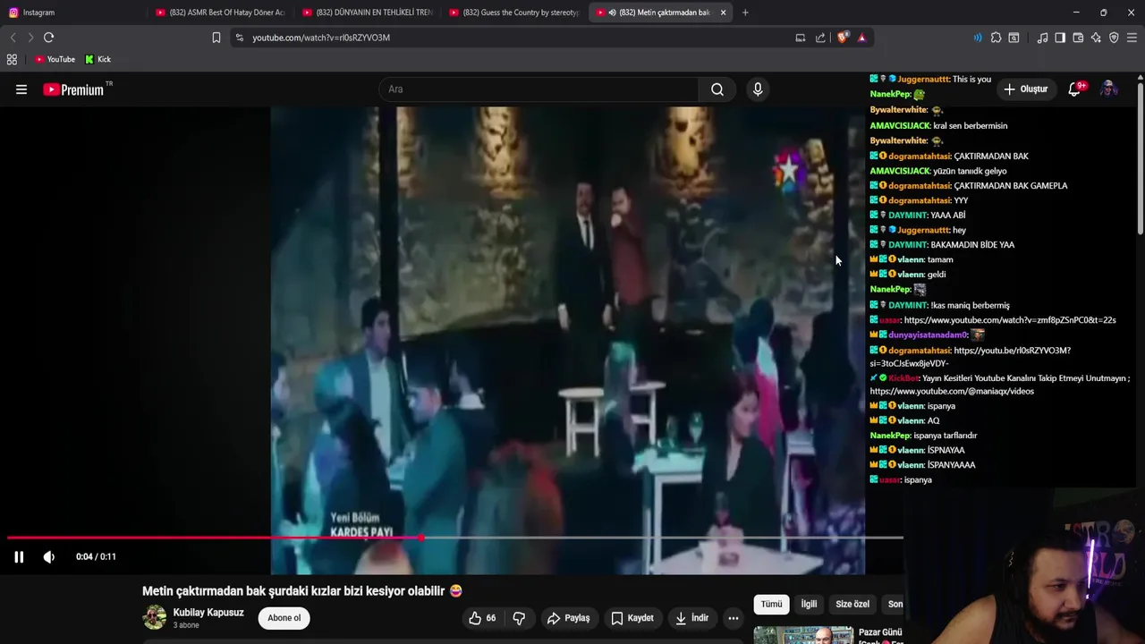Open picture-in-picture icon in address bar
The image size is (1145, 644).
pyautogui.click(x=801, y=38)
